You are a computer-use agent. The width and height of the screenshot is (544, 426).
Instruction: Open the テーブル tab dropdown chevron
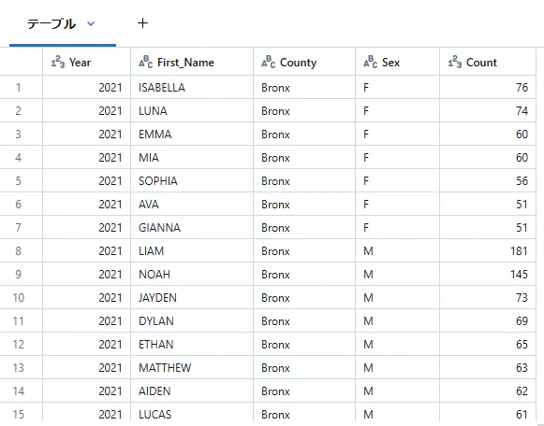(91, 24)
